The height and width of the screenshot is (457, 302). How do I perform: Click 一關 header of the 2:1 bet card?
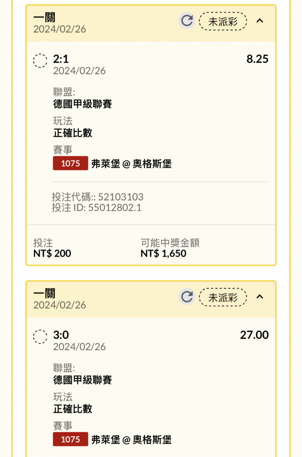coord(44,16)
